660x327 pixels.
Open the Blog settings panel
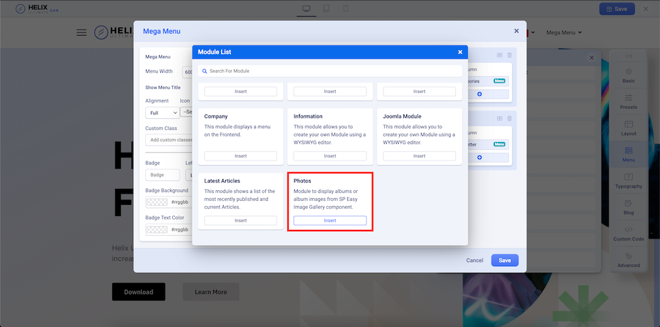click(628, 207)
